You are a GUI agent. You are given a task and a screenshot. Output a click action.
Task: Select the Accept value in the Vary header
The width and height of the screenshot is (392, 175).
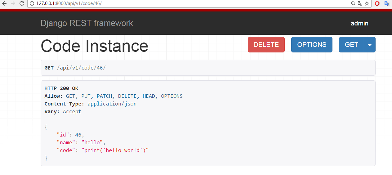pyautogui.click(x=72, y=112)
